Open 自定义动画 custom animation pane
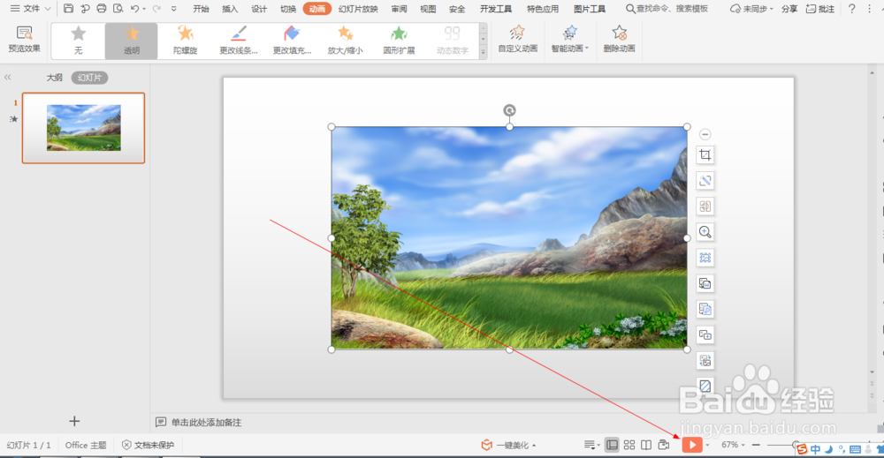 pyautogui.click(x=517, y=39)
